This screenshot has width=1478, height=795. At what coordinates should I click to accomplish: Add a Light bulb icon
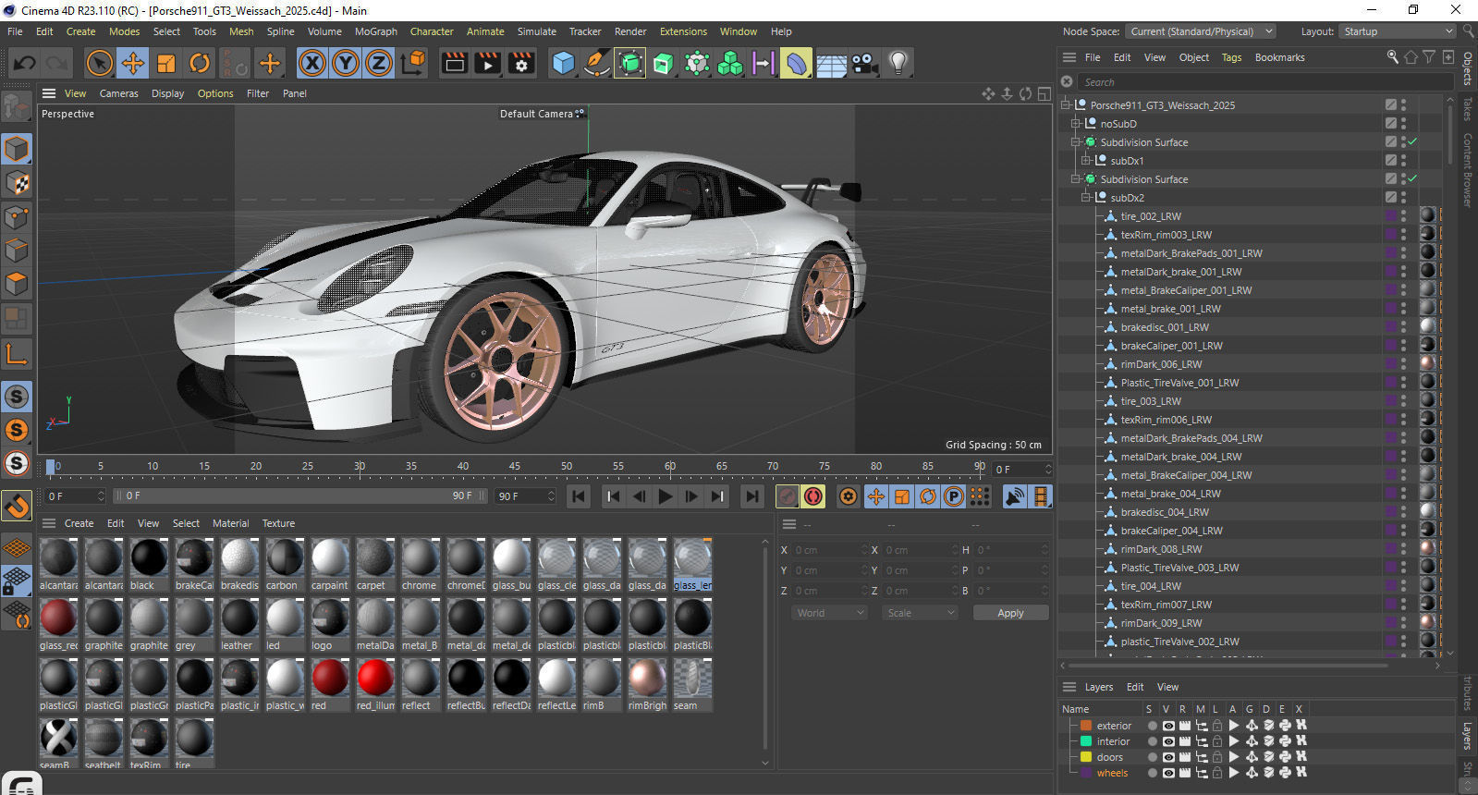[898, 63]
